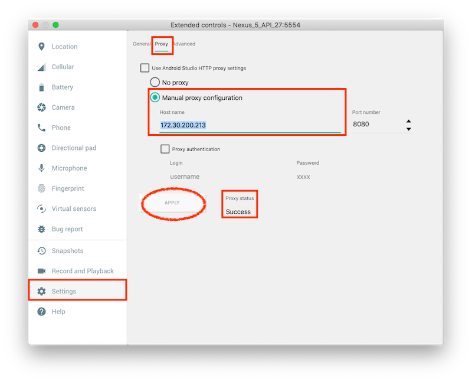Image resolution: width=472 pixels, height=382 pixels.
Task: Open the Help section
Action: (41, 311)
